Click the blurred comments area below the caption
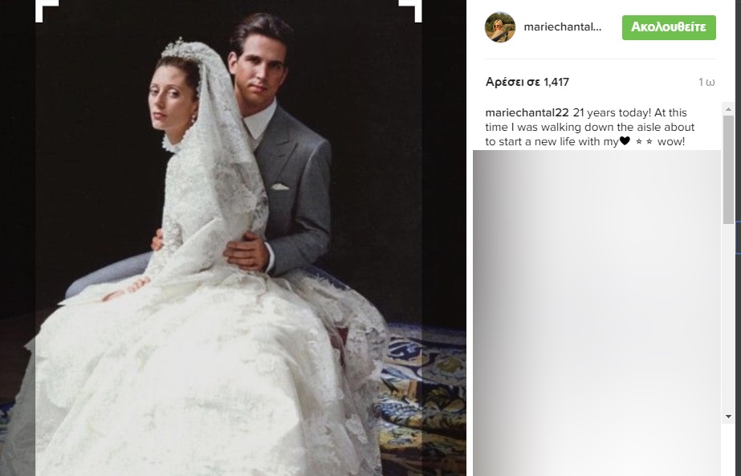This screenshot has width=741, height=476. click(596, 313)
